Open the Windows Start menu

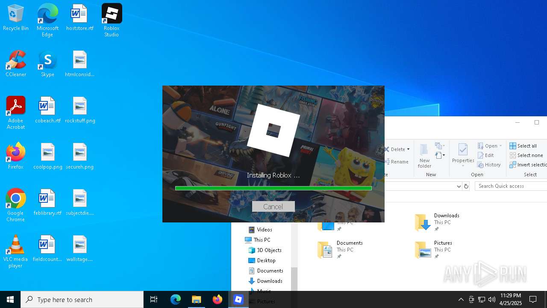[x=10, y=299]
